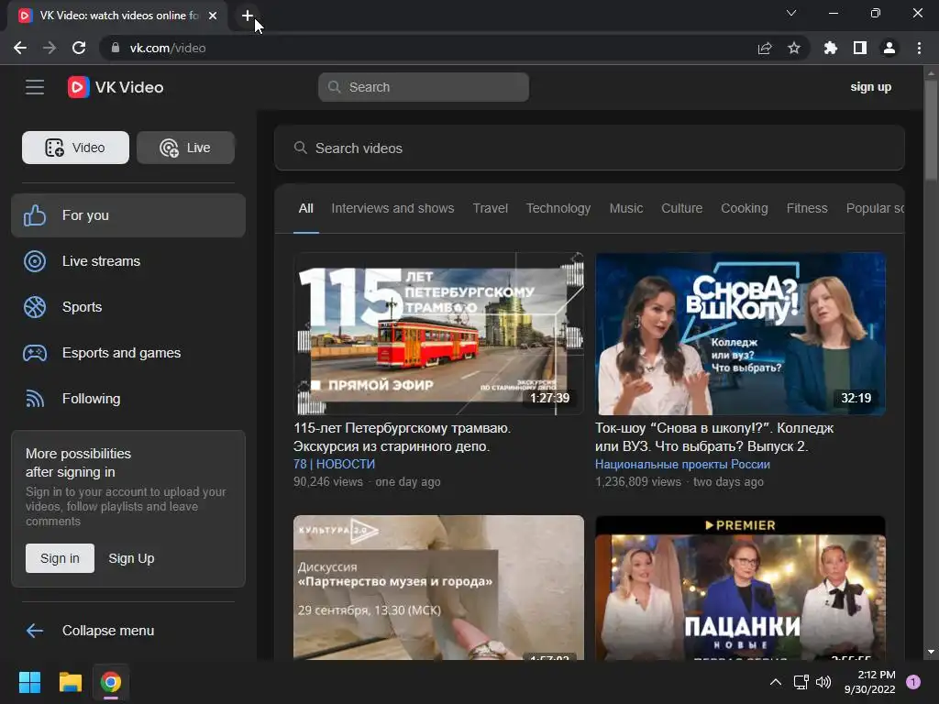Open the 78 | НОВОСТИ channel link

(x=334, y=465)
